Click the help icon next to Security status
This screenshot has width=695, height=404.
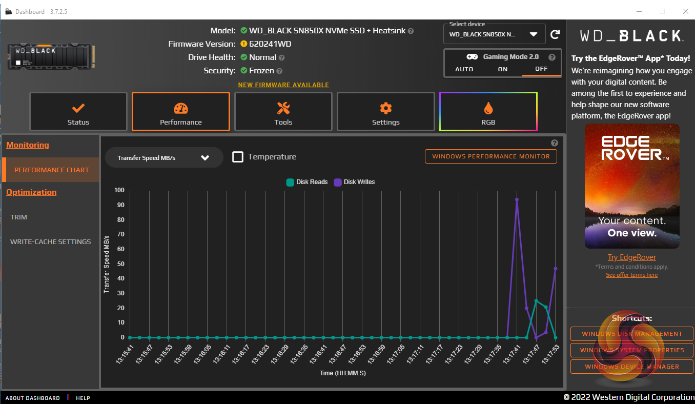pyautogui.click(x=279, y=71)
